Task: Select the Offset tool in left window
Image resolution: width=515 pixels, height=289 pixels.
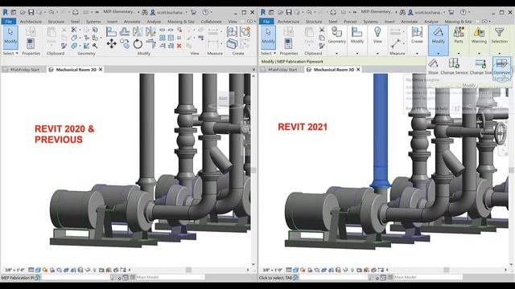Action: click(125, 32)
